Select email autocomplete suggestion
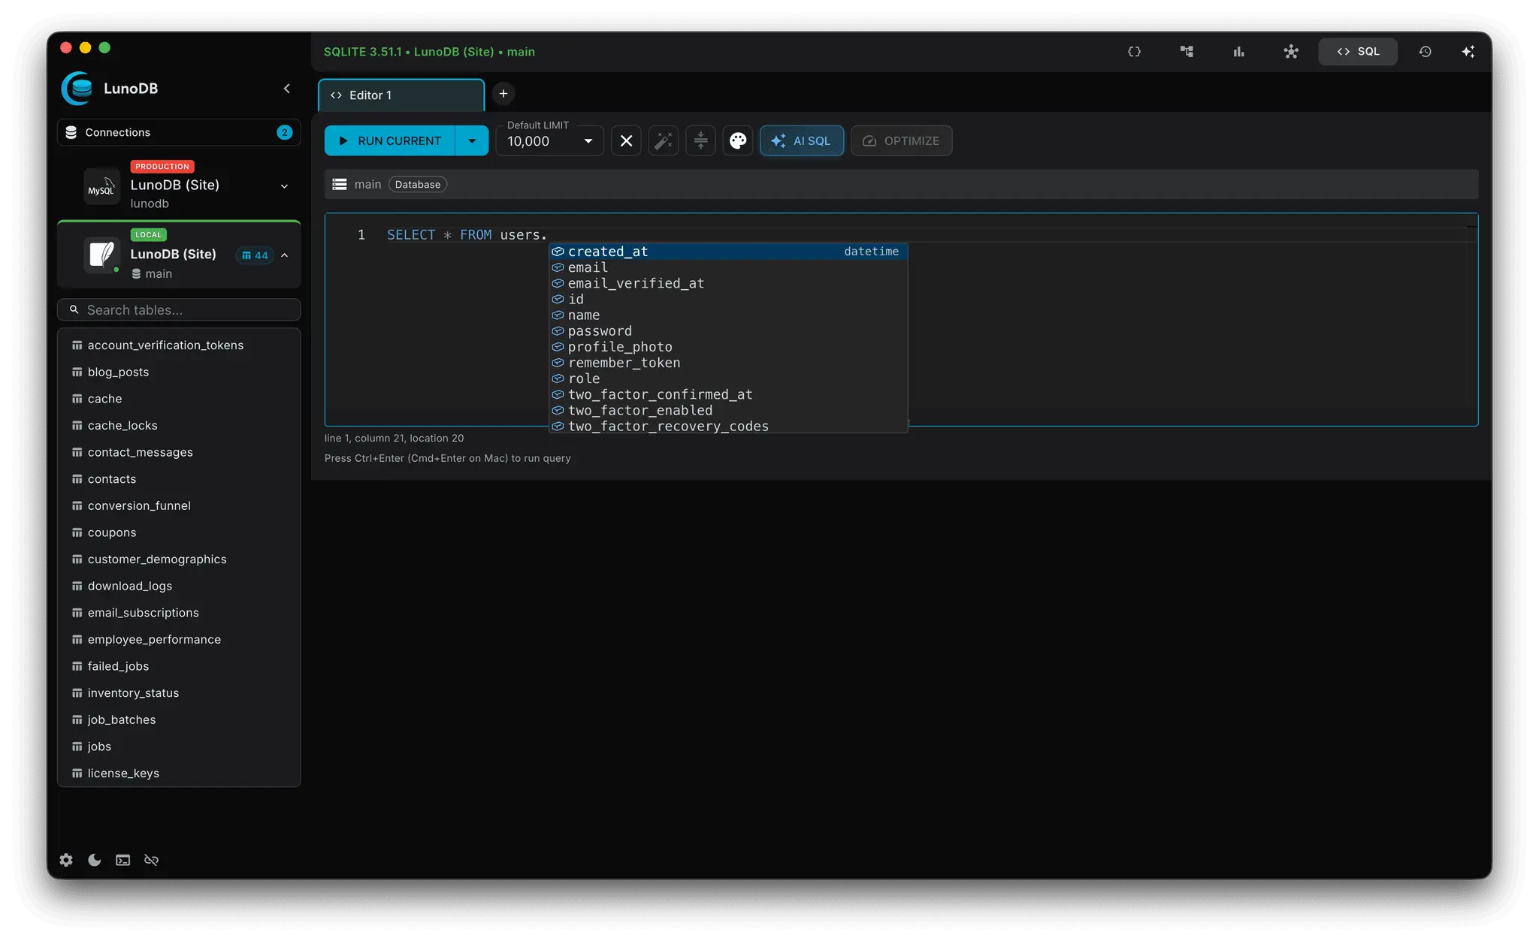The image size is (1539, 941). click(728, 267)
